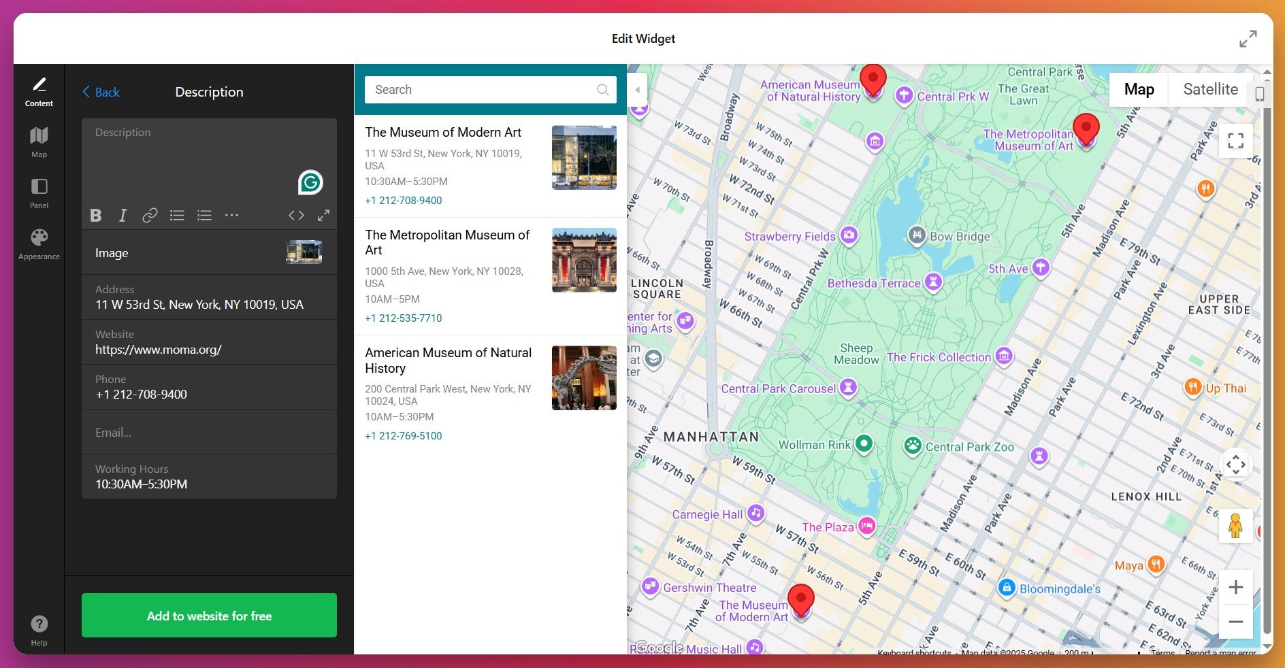Expand the description editor to full size
Viewport: 1285px width, 668px height.
coord(323,215)
